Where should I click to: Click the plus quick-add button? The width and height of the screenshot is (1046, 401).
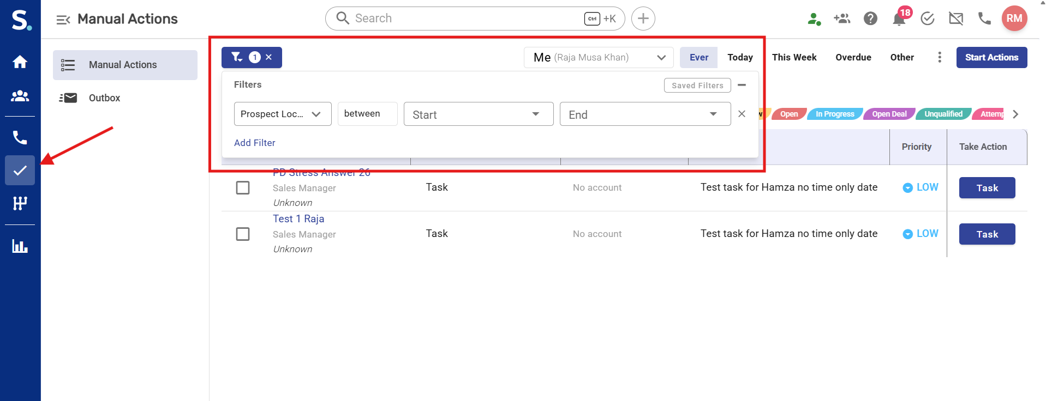(x=643, y=19)
